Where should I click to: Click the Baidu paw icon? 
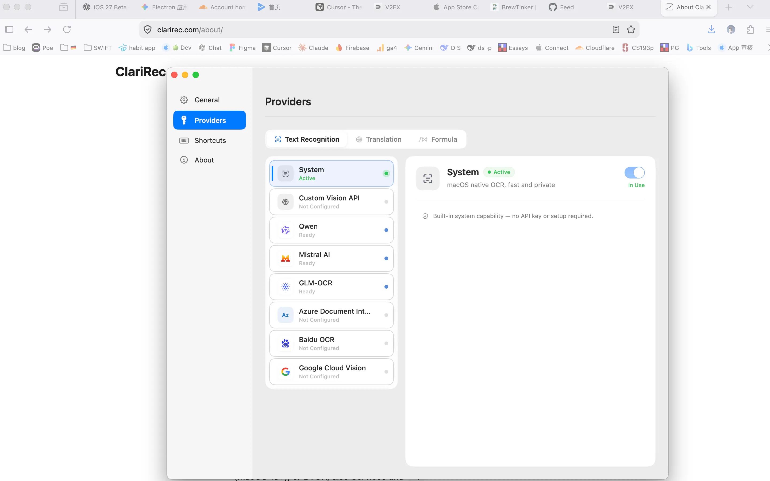coord(286,343)
